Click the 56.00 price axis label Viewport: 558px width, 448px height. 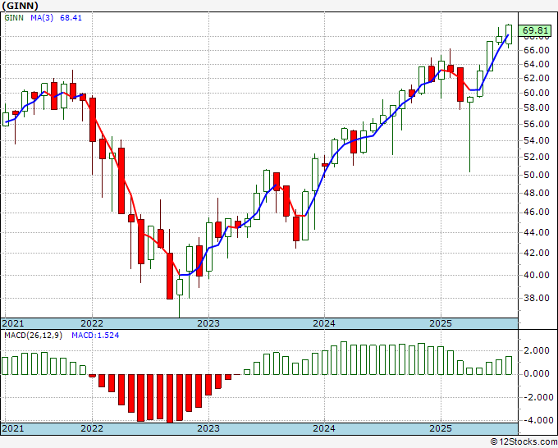[537, 124]
